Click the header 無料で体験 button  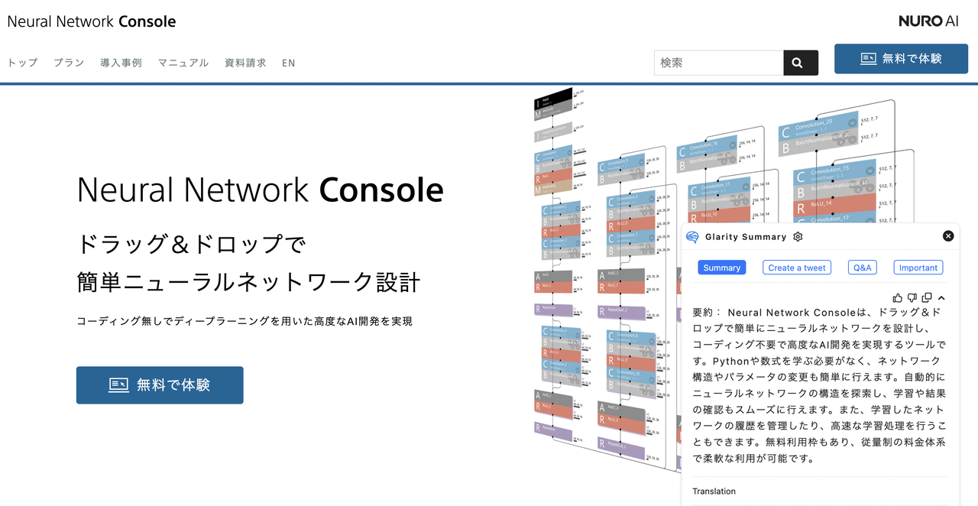coord(901,59)
